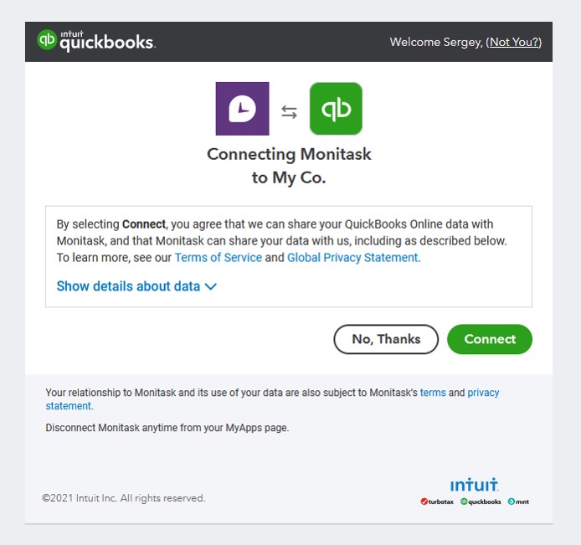Click the Disconnect Monitask anytime text

point(167,428)
